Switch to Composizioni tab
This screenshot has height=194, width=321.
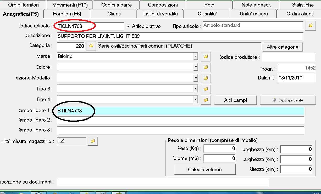[163, 5]
